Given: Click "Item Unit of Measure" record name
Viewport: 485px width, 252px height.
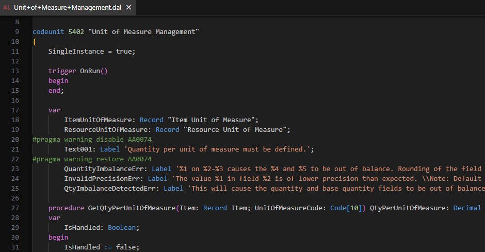Looking at the screenshot, I should tap(211, 120).
